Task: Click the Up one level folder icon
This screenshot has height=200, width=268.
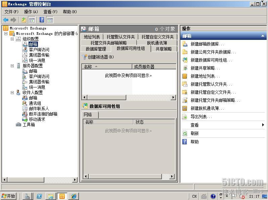Action: coord(24,20)
